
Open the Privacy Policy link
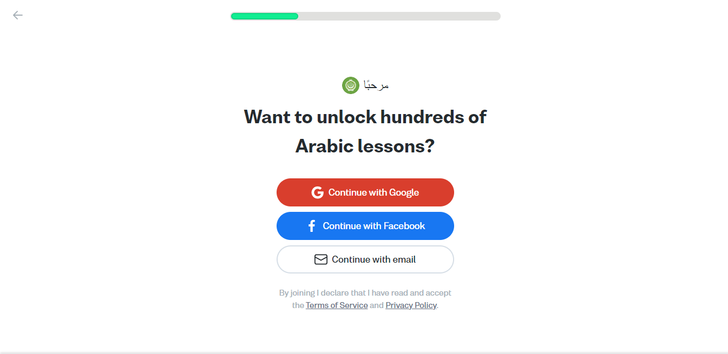tap(411, 305)
